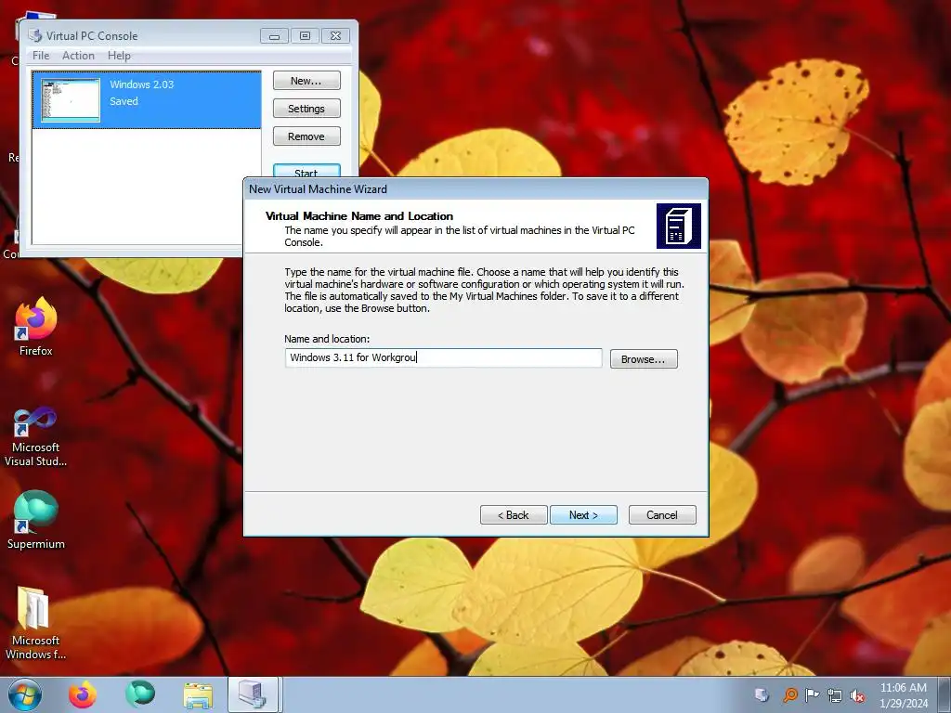
Task: Open Windows Explorer from the taskbar
Action: tap(198, 695)
